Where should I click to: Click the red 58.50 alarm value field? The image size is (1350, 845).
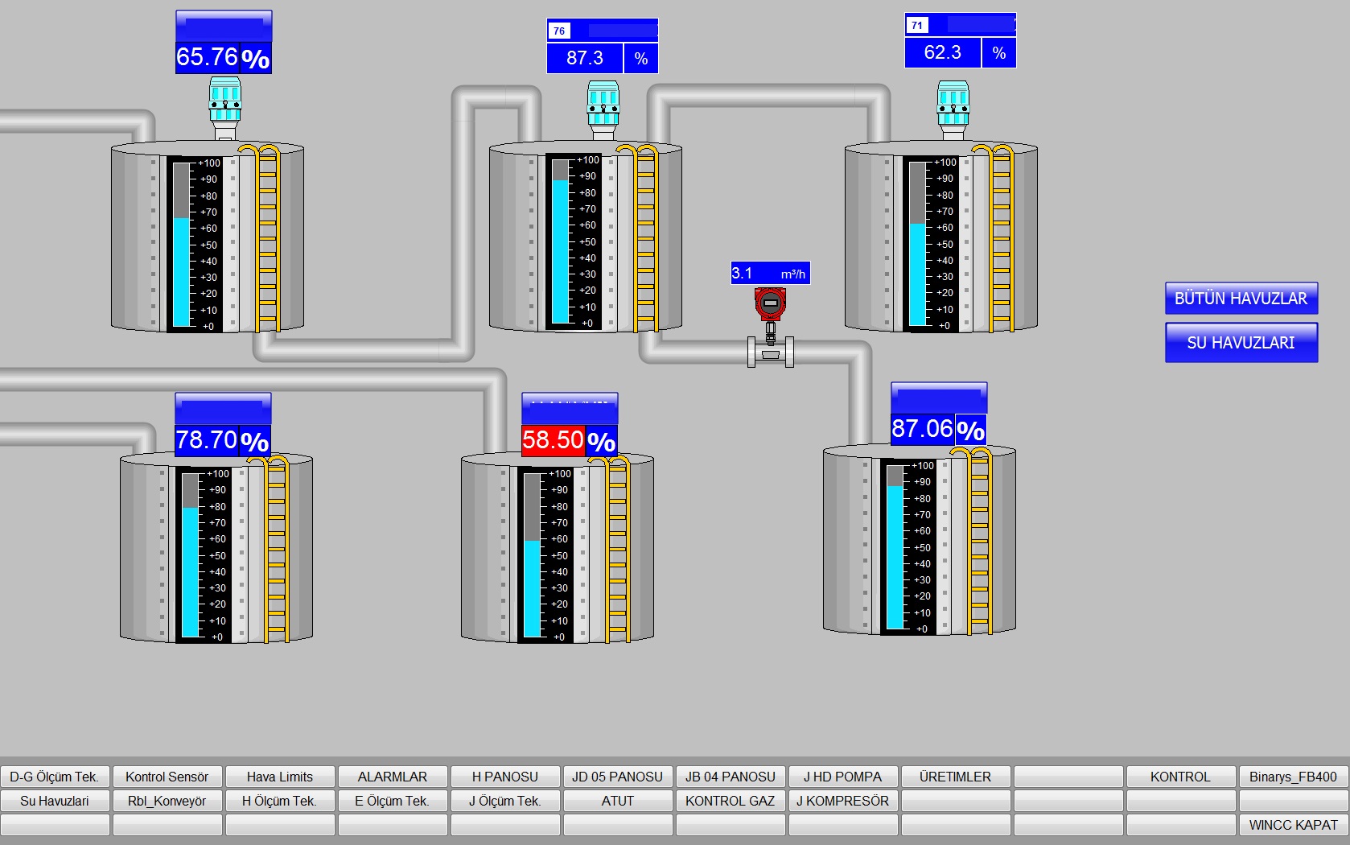click(553, 440)
